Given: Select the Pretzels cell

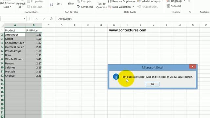Looking at the screenshot, I should click(x=15, y=71).
